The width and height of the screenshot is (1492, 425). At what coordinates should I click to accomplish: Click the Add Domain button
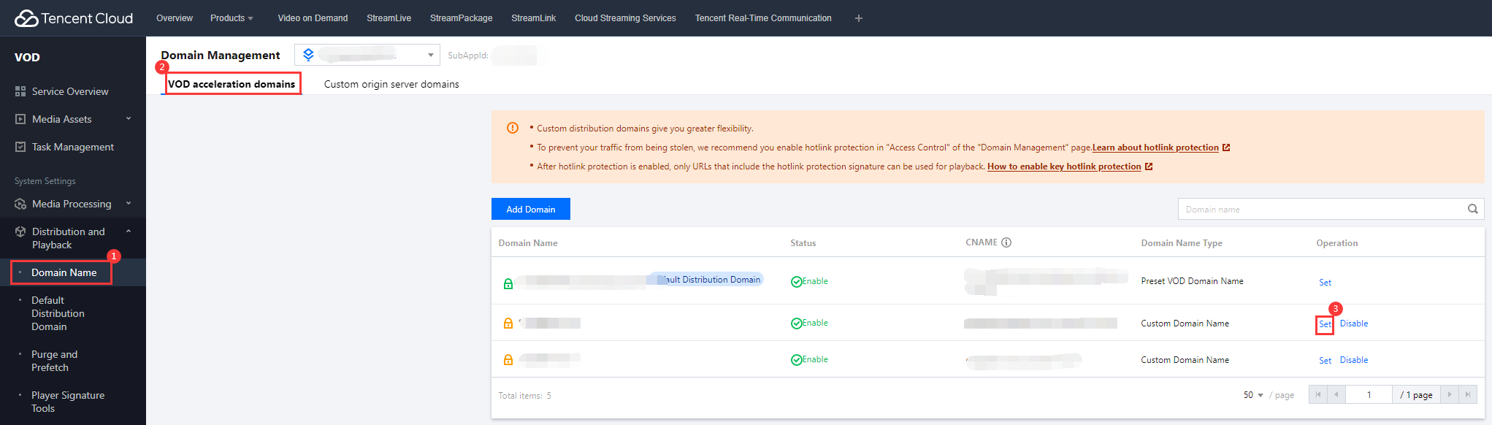(x=530, y=209)
